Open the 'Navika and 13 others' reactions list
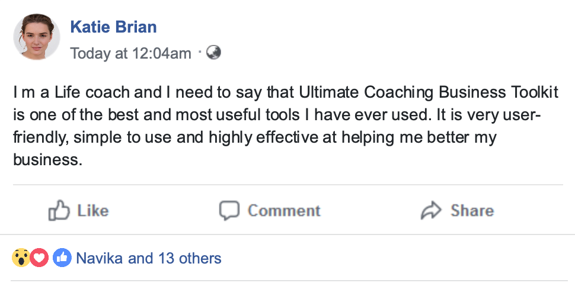575x286 pixels. (x=148, y=258)
